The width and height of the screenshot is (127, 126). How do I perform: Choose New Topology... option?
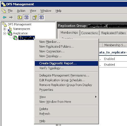[x=66, y=56]
